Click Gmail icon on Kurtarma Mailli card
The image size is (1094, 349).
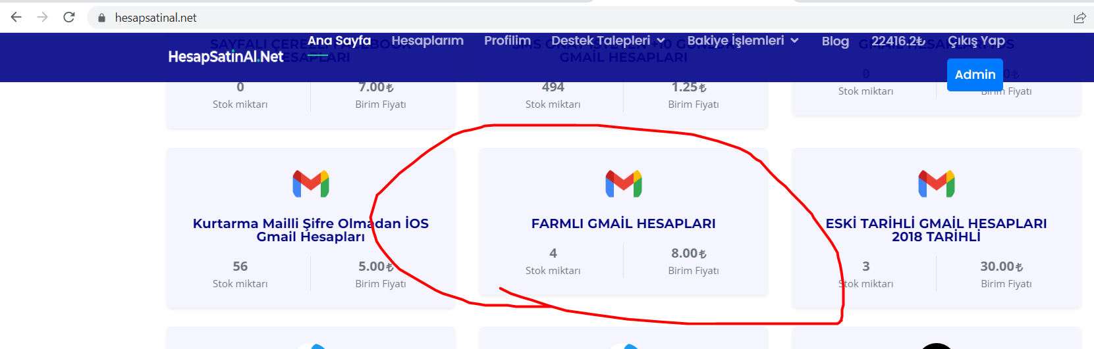pos(311,183)
